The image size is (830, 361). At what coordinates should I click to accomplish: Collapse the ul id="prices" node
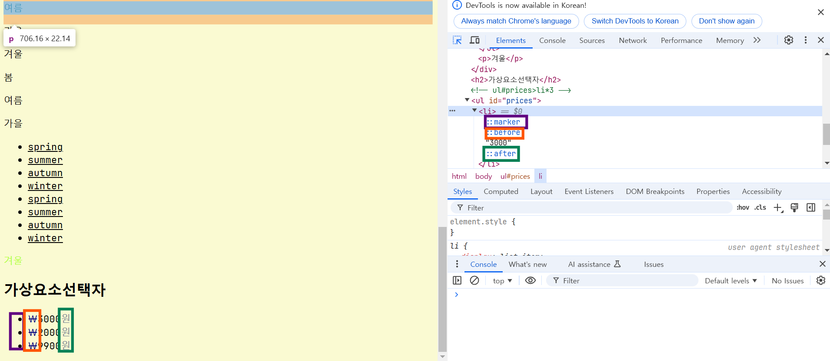point(467,100)
